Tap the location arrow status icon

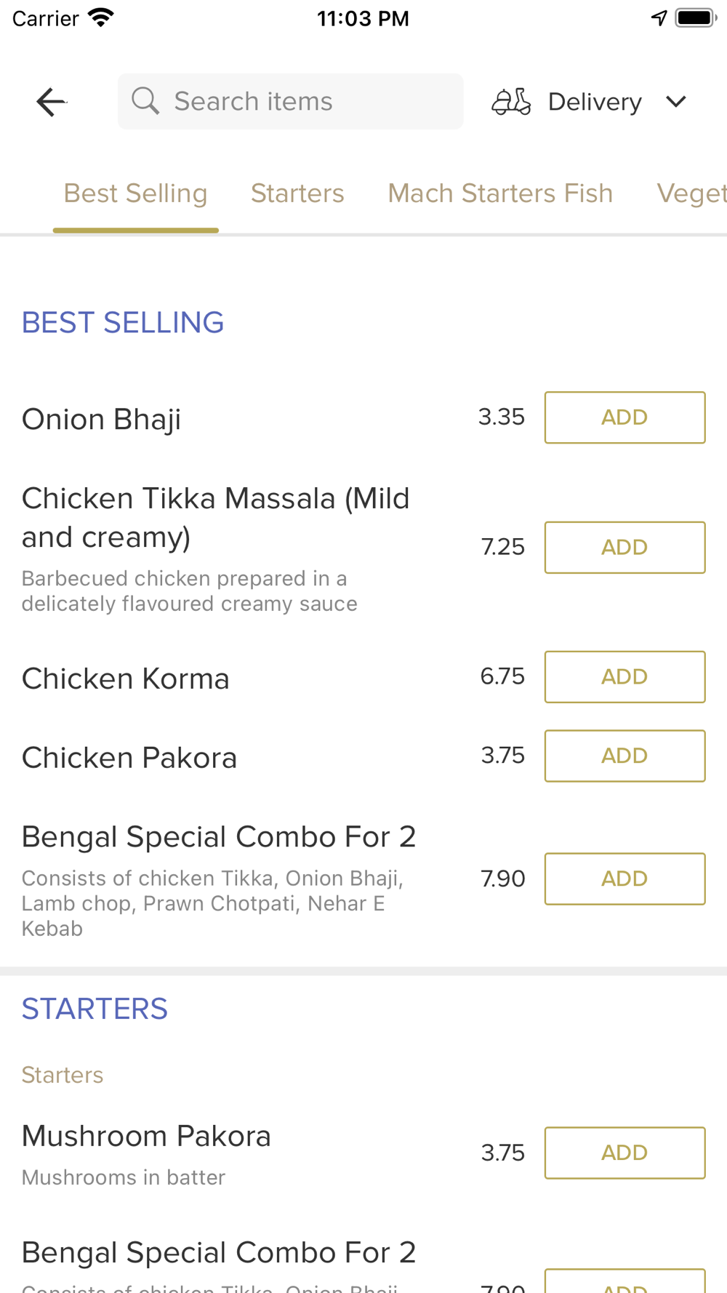tap(659, 17)
